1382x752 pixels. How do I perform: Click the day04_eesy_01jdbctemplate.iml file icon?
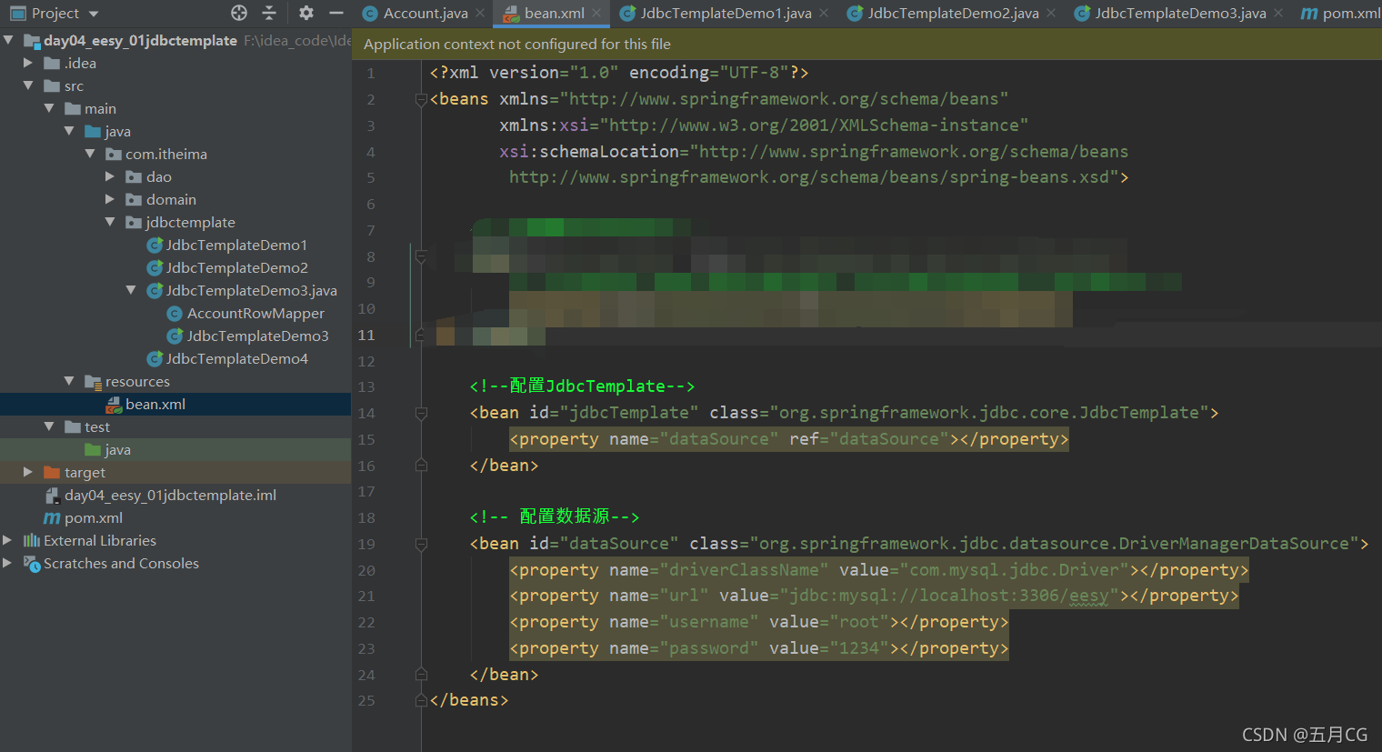pos(52,495)
